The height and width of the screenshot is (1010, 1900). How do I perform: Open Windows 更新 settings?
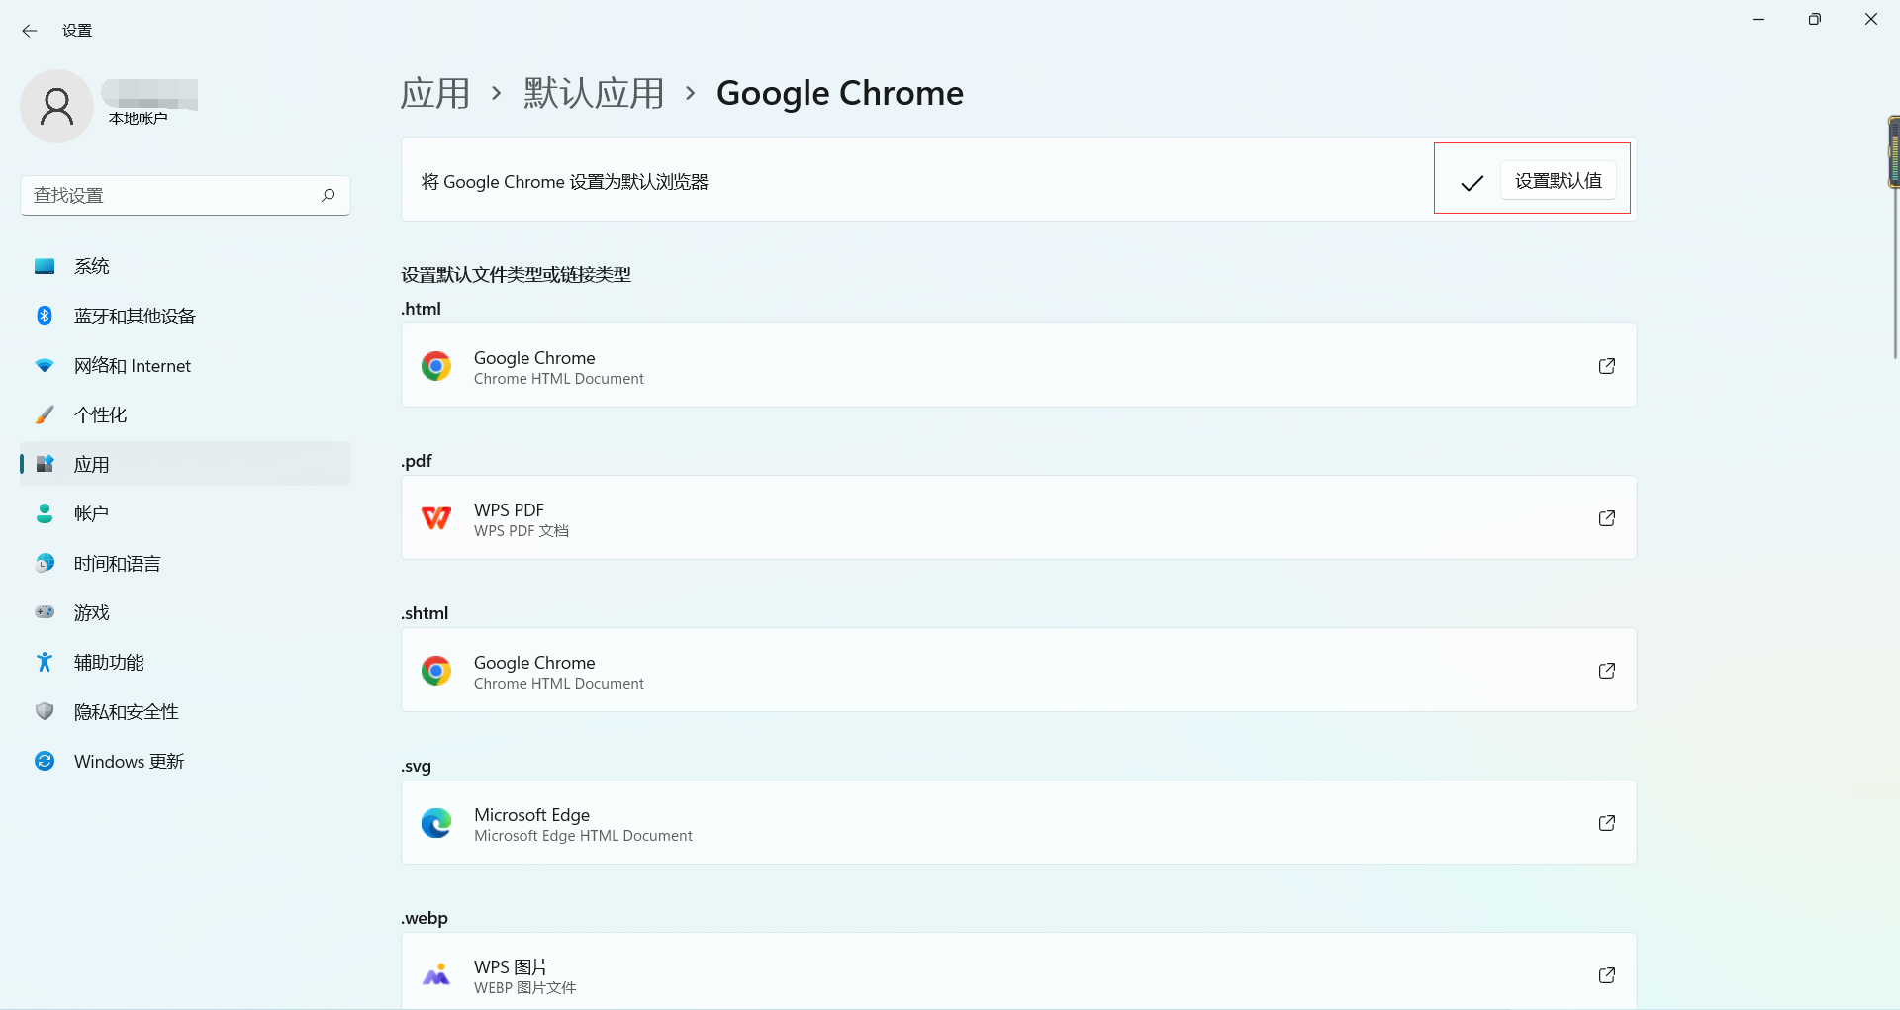coord(185,761)
